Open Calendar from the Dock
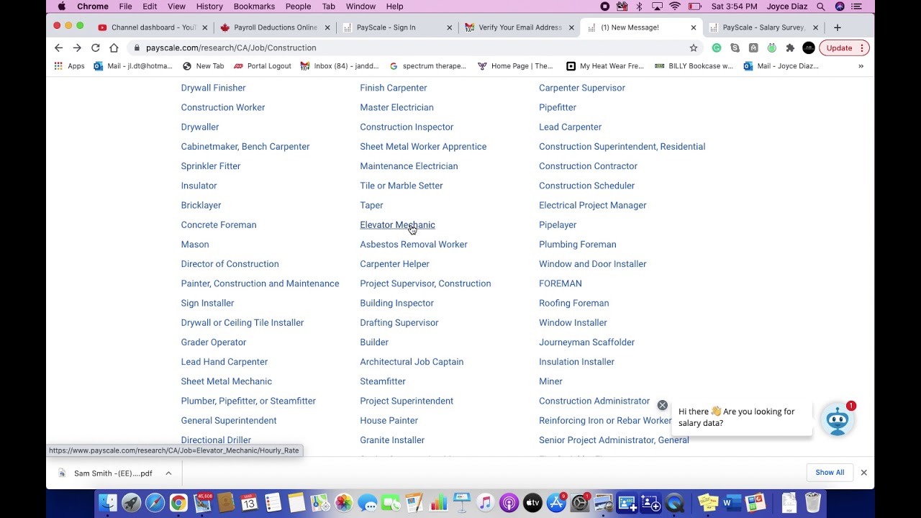The height and width of the screenshot is (518, 921). [249, 502]
